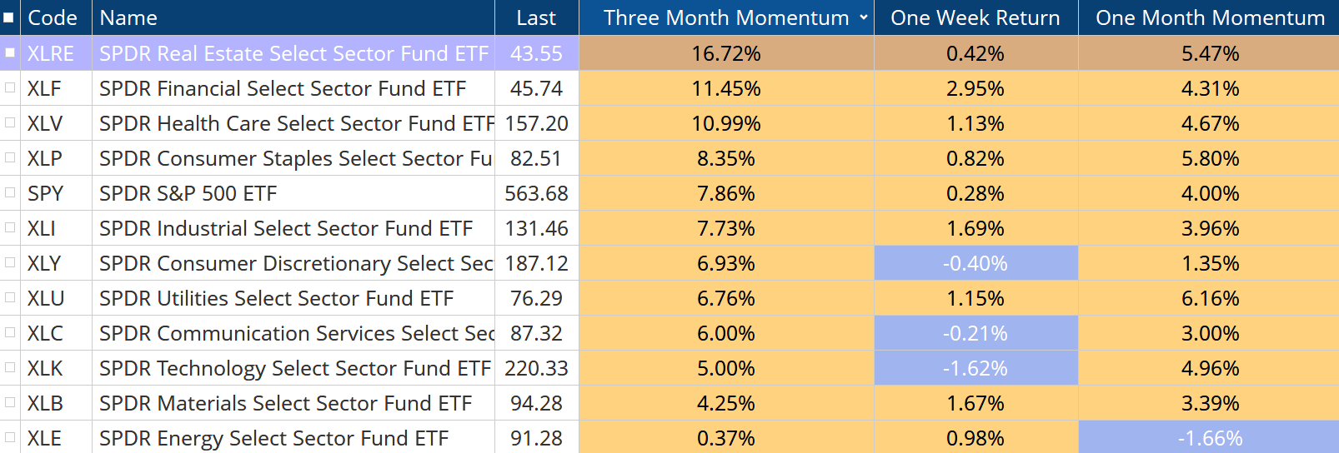Viewport: 1339px width, 453px height.
Task: Check the XLB row checkbox
Action: click(10, 402)
